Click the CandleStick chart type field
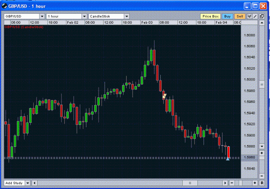270x189 pixels. [x=106, y=16]
